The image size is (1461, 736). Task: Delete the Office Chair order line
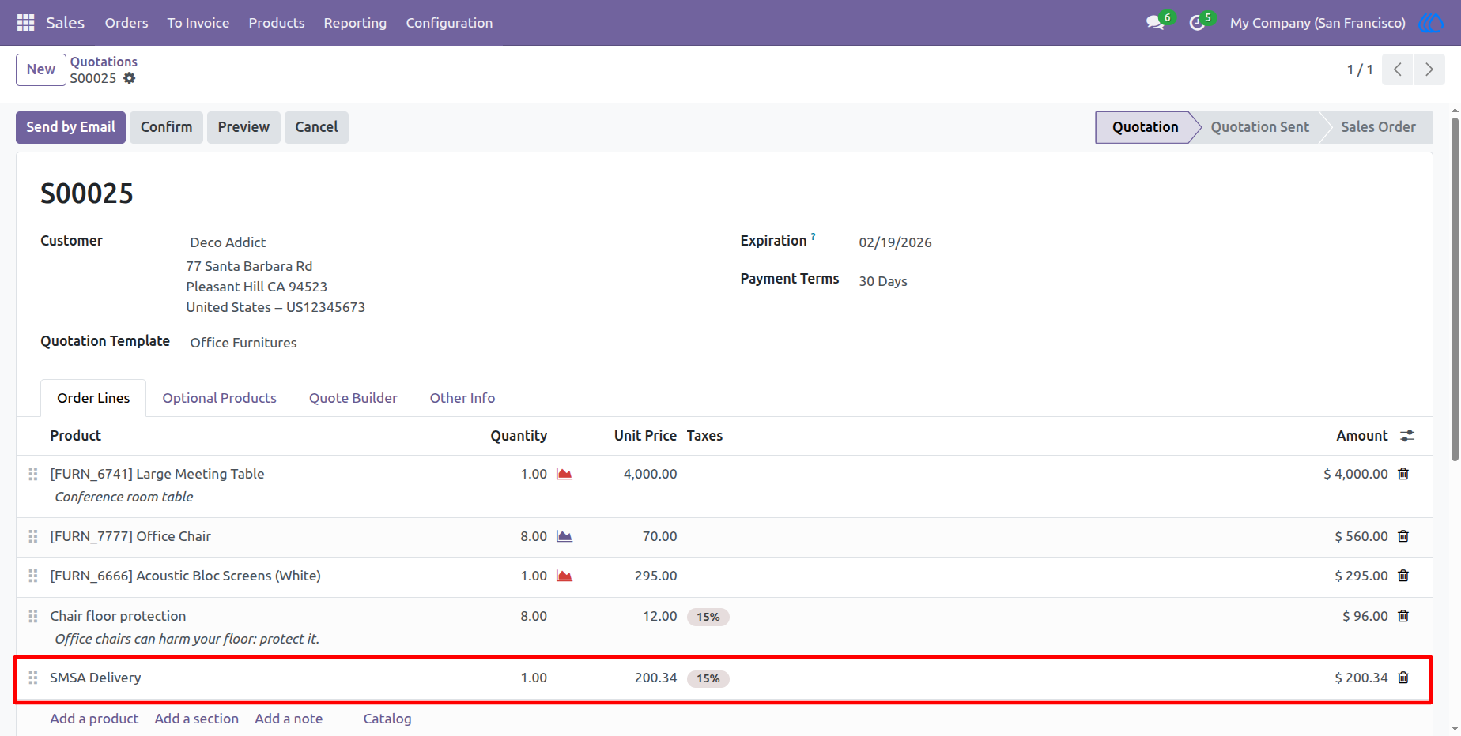[x=1403, y=536]
